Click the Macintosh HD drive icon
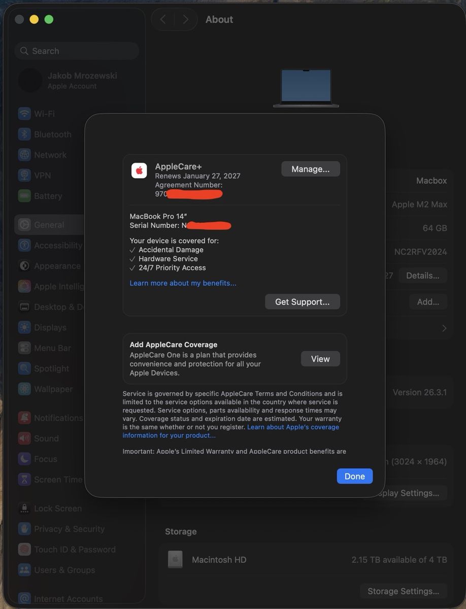Image resolution: width=466 pixels, height=609 pixels. 175,560
